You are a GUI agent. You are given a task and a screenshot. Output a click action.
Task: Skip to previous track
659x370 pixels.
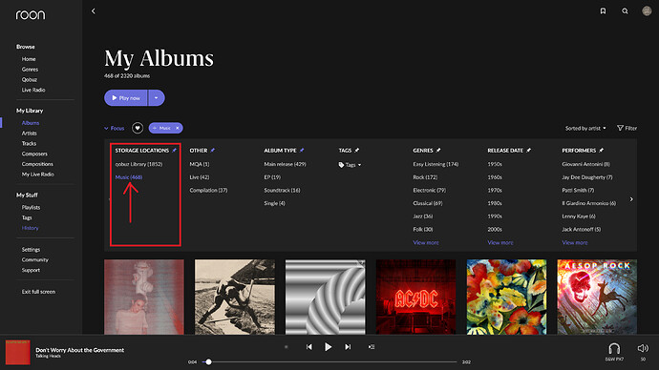[x=308, y=347]
